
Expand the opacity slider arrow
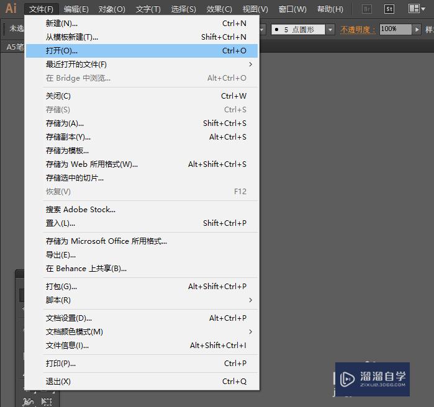417,29
